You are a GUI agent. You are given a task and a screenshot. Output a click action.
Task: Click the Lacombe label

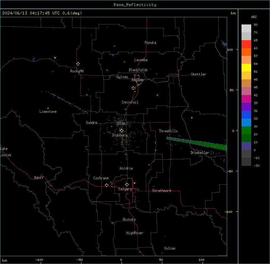pos(141,60)
